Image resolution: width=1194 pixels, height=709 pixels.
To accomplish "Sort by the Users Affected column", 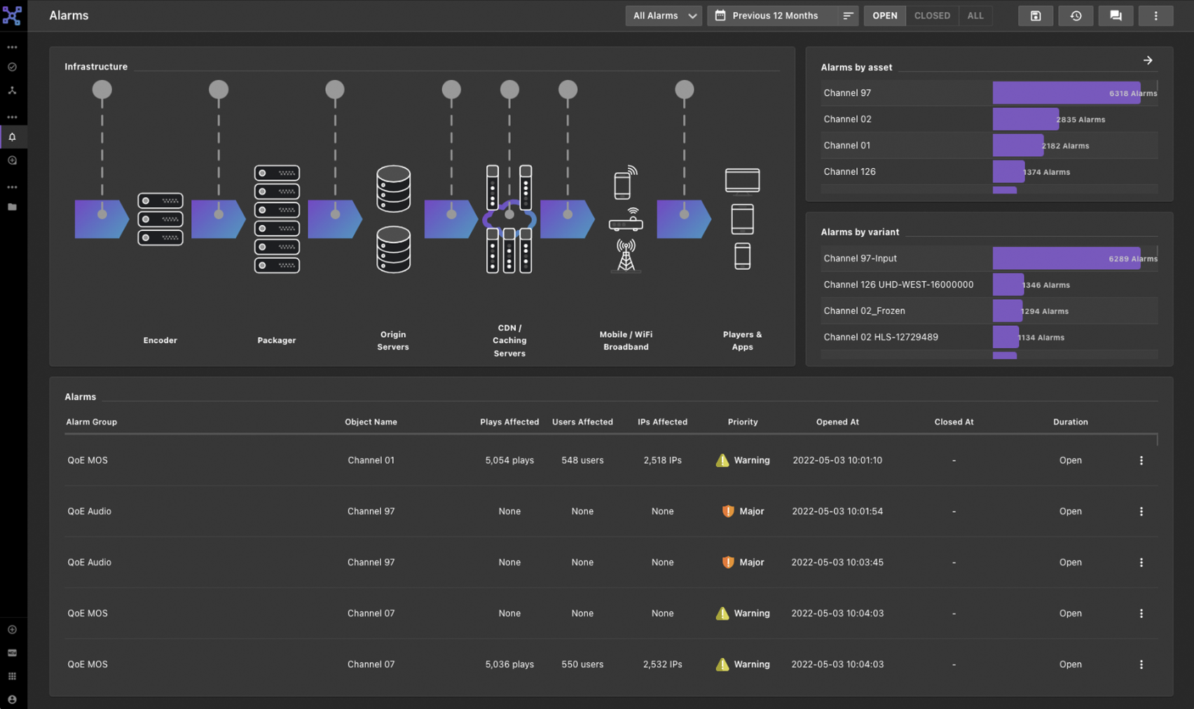I will tap(582, 422).
